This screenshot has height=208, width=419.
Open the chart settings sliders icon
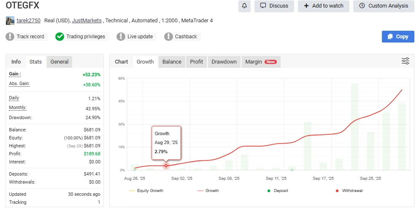(405, 61)
